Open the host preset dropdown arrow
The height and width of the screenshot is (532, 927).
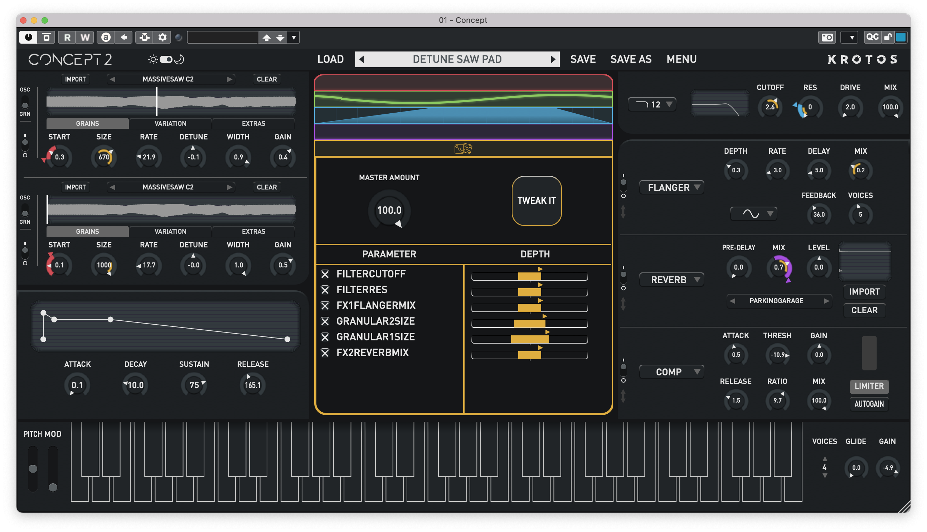tap(293, 37)
